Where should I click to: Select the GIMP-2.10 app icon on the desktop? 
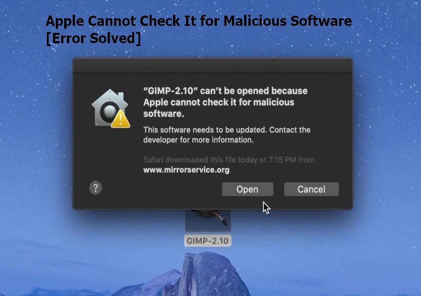coord(208,220)
